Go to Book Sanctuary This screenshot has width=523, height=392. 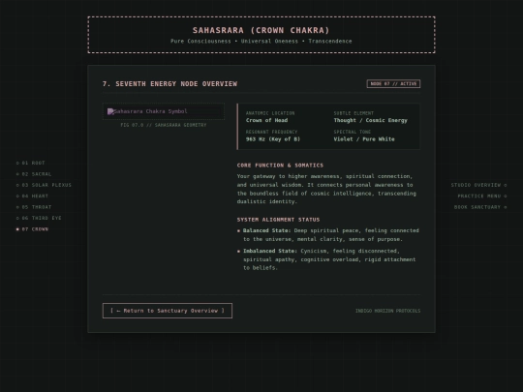click(480, 207)
